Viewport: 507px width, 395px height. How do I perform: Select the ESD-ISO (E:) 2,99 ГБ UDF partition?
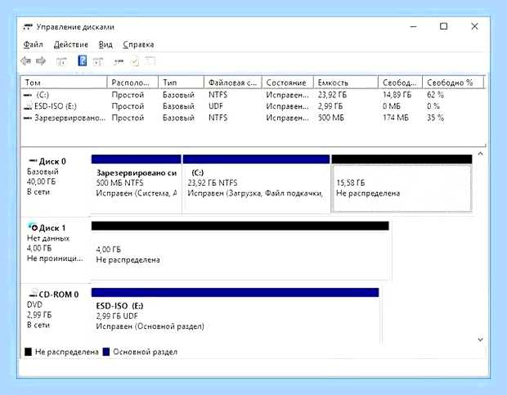[x=235, y=316]
